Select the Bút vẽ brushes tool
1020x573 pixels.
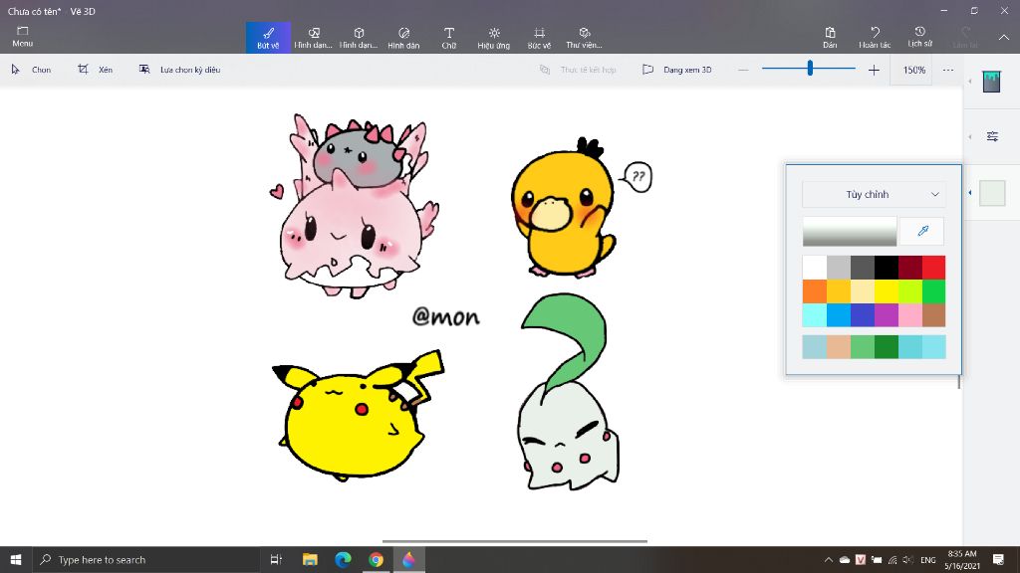click(268, 37)
